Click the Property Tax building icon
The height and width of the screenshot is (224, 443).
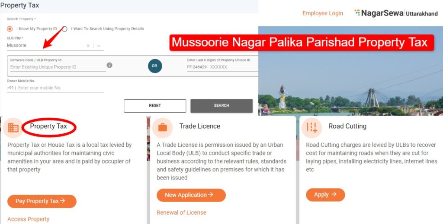pyautogui.click(x=13, y=128)
